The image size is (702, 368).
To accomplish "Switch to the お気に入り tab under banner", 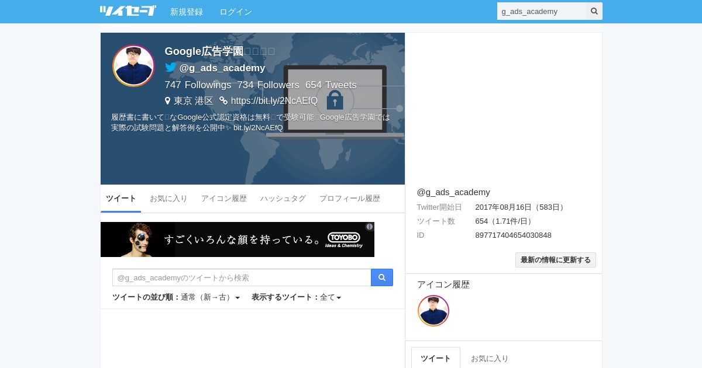I will coord(168,199).
